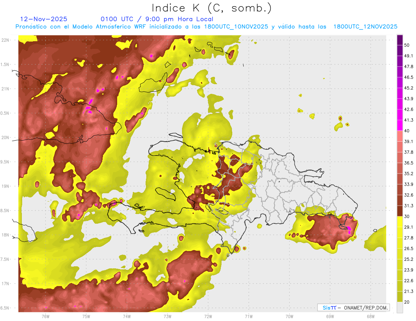Click the 69W longitude label
Screen dimensions: 416x321
point(330,316)
